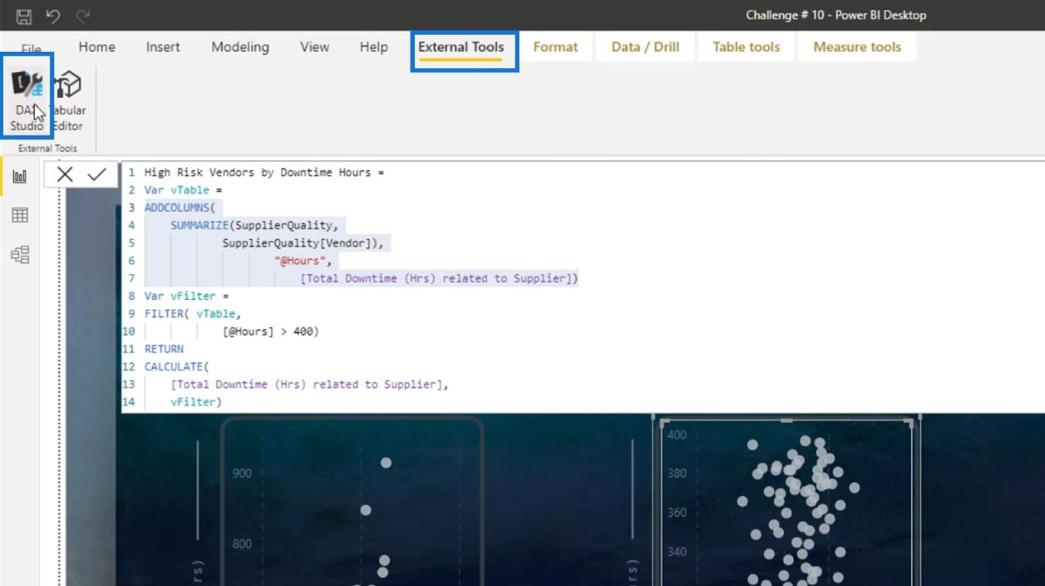Click the top data point near 900
The height and width of the screenshot is (586, 1045).
click(386, 463)
